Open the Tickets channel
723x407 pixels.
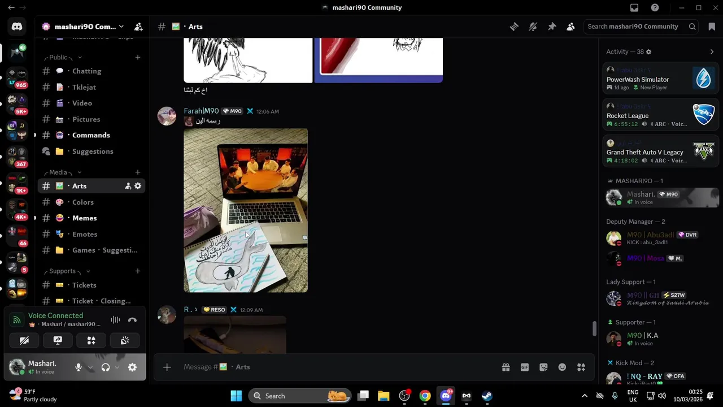tap(92, 285)
